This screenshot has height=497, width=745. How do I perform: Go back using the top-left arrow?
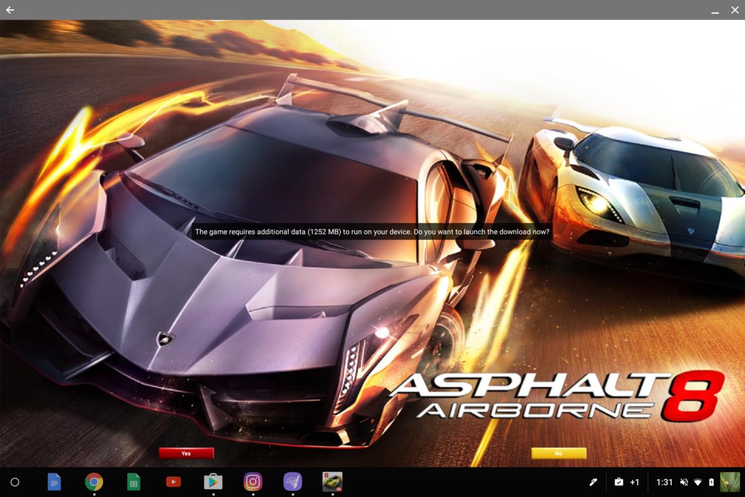10,10
